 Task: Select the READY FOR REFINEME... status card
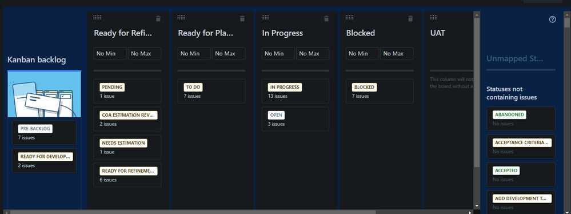point(127,175)
